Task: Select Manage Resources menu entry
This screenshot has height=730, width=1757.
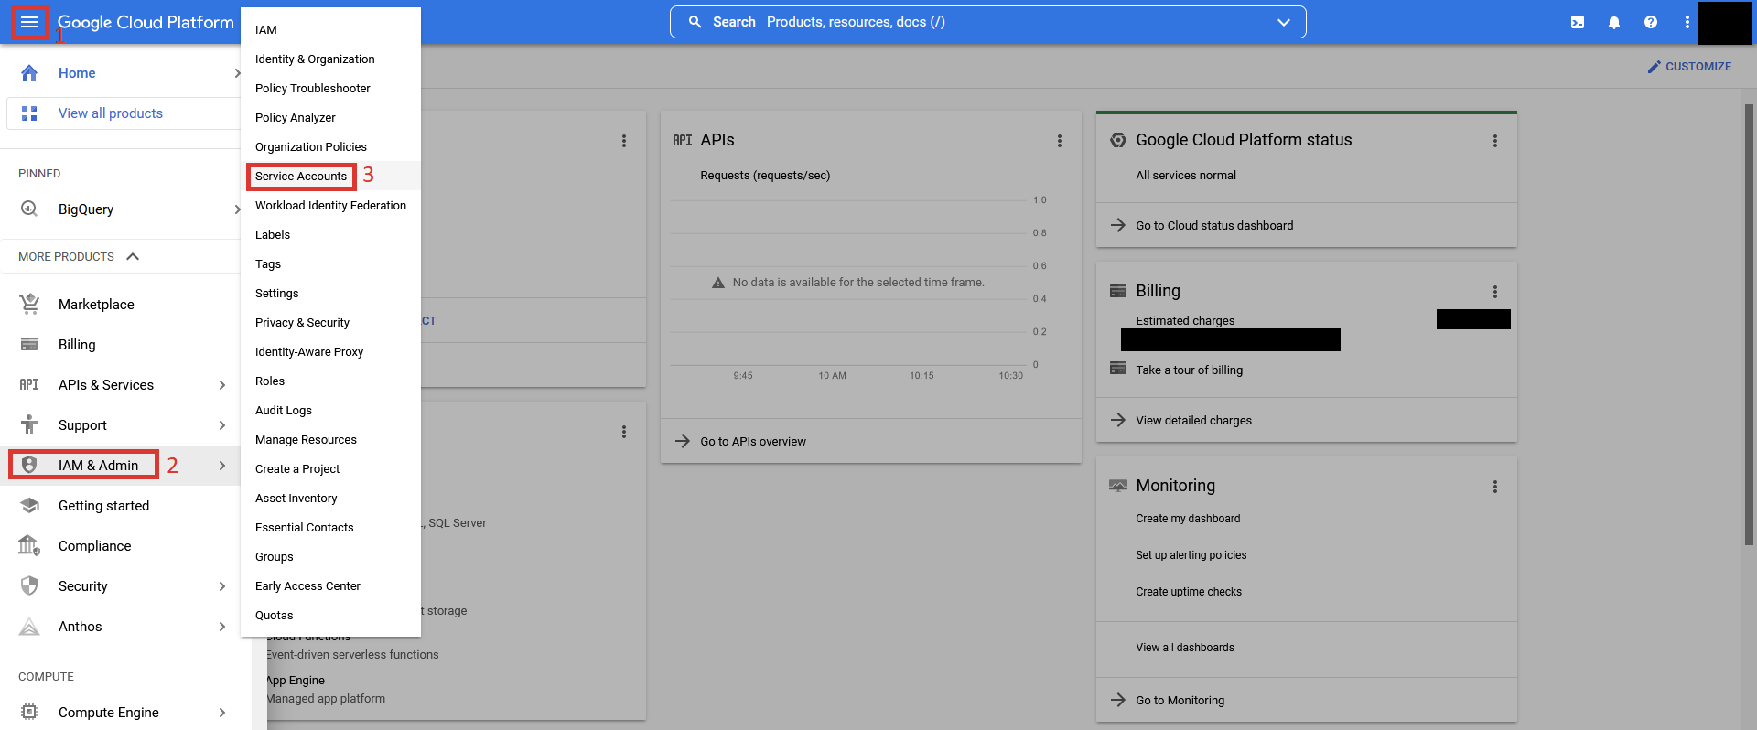Action: click(330, 440)
